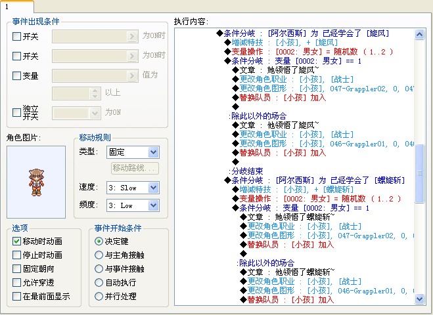Uncheck the 移动时动画 option
This screenshot has width=433, height=315.
point(17,241)
